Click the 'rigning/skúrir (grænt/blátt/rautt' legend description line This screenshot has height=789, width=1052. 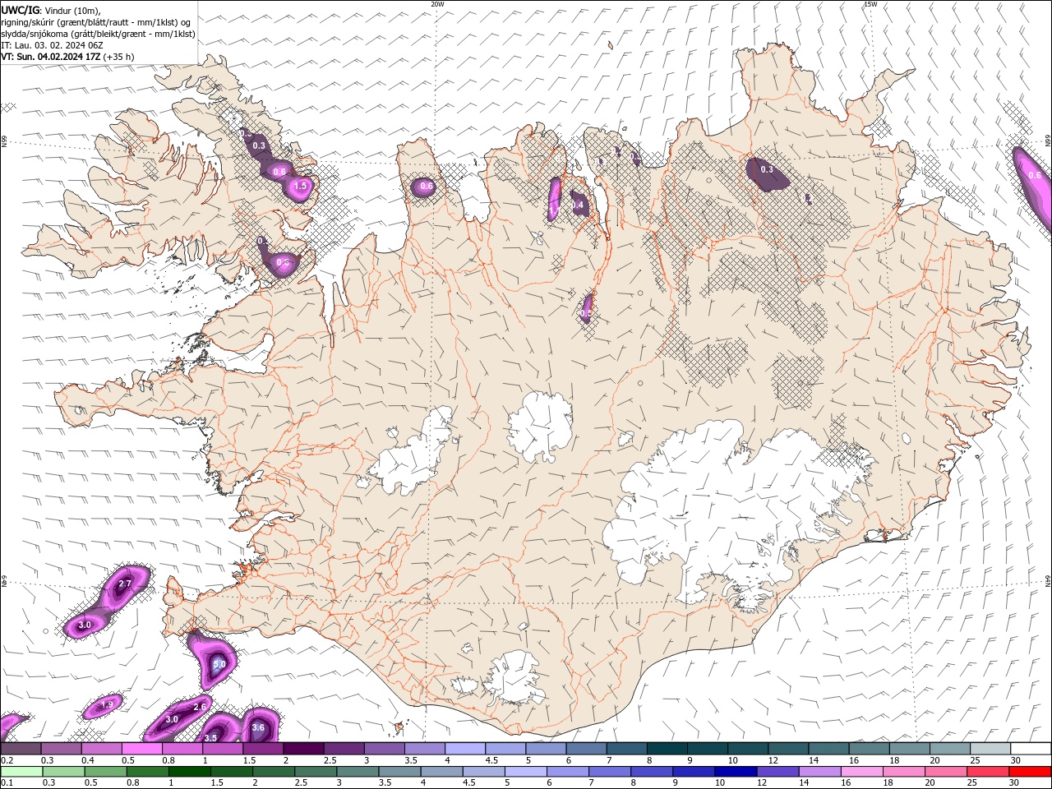97,21
